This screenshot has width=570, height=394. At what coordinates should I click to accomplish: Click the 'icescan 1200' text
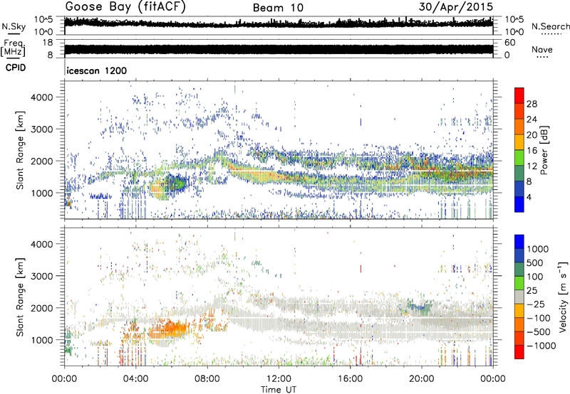pos(97,70)
